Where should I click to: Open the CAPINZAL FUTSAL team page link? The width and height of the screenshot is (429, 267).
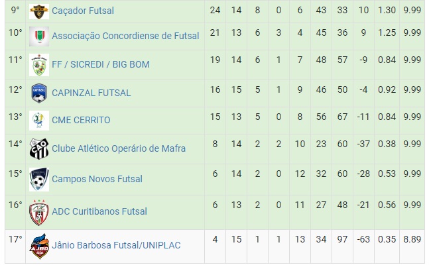[x=91, y=93]
